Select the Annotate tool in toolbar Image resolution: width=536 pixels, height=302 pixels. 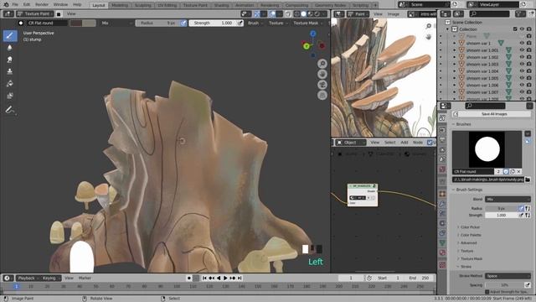coord(10,110)
